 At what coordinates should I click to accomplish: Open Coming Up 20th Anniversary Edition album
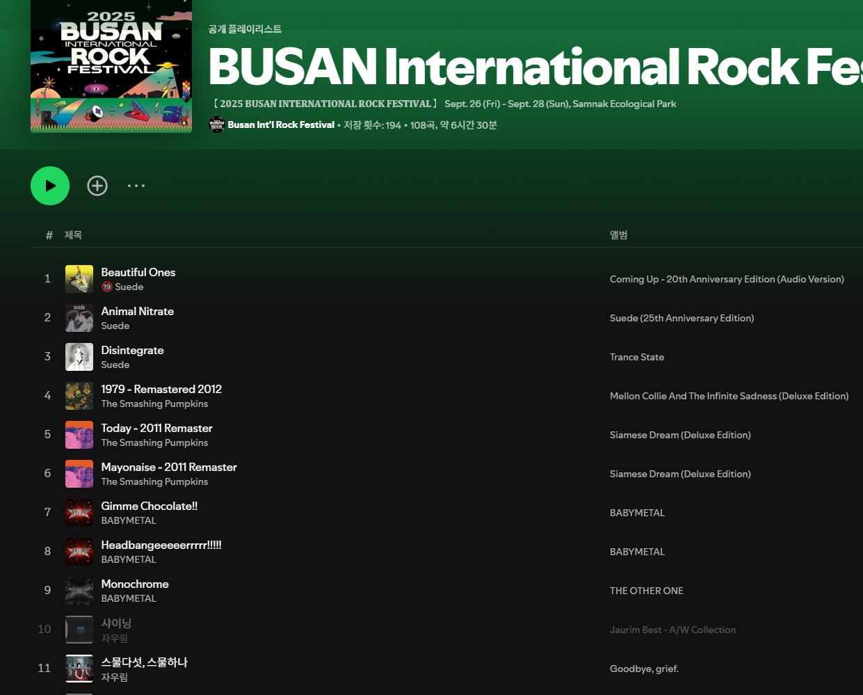click(x=727, y=279)
